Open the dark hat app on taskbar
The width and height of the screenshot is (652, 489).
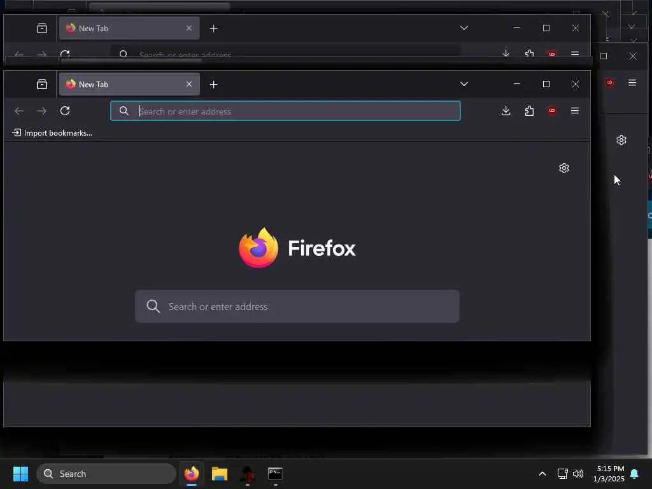click(x=248, y=474)
